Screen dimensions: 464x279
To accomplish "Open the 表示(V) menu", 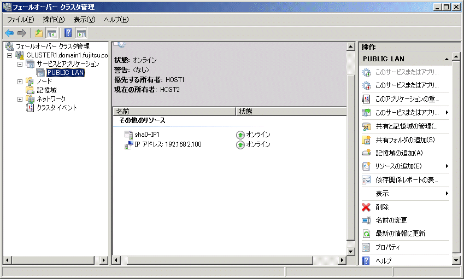I will (x=84, y=20).
